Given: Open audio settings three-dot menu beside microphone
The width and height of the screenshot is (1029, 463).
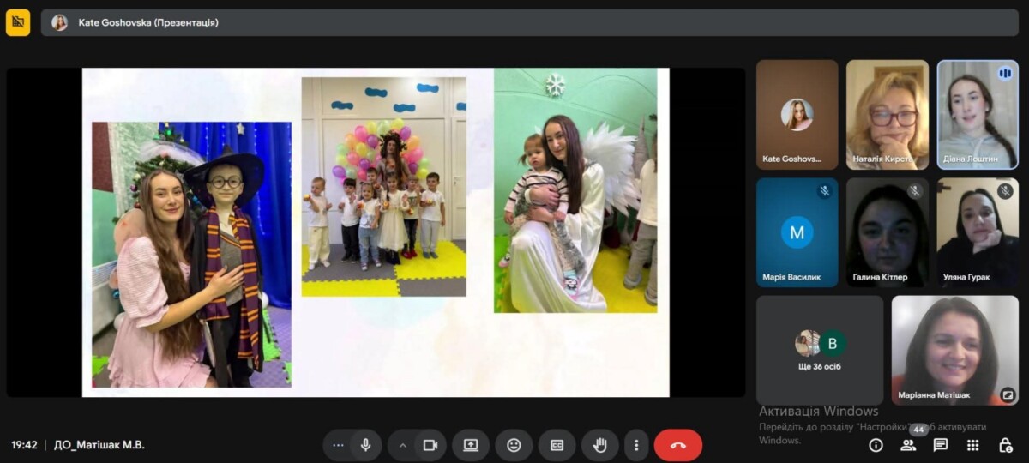Looking at the screenshot, I should [338, 445].
